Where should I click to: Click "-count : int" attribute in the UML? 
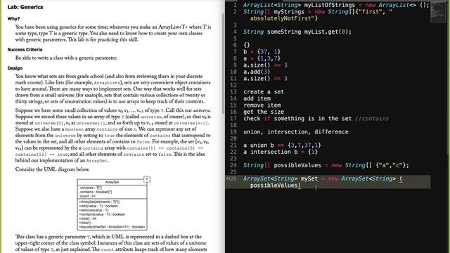point(87,196)
